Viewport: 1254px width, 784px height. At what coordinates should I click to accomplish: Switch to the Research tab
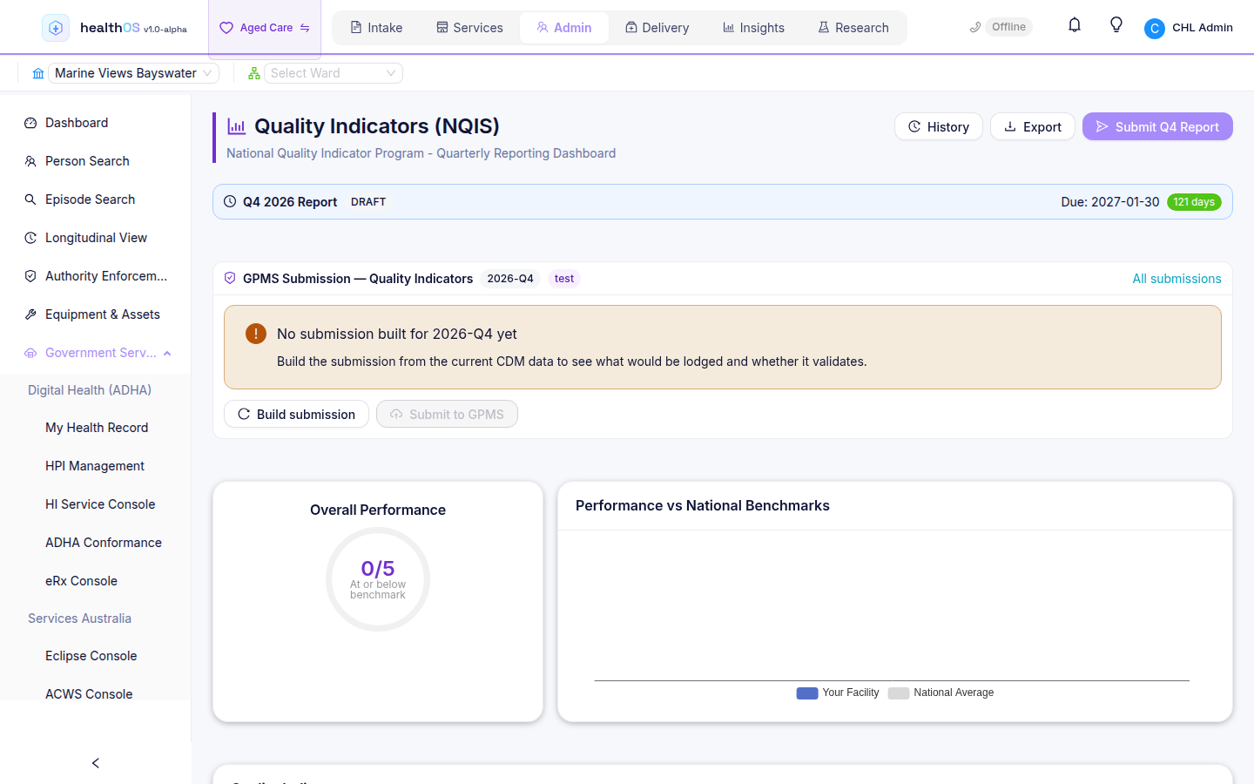(853, 28)
